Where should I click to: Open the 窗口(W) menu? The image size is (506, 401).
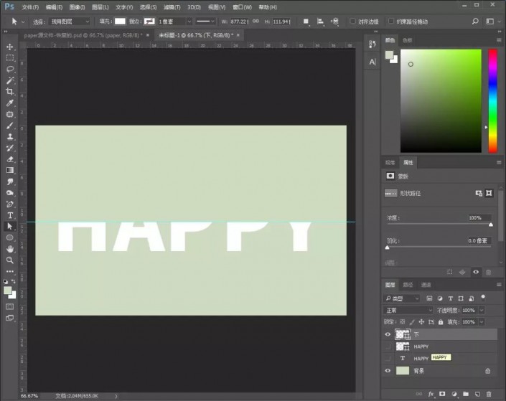pyautogui.click(x=242, y=7)
